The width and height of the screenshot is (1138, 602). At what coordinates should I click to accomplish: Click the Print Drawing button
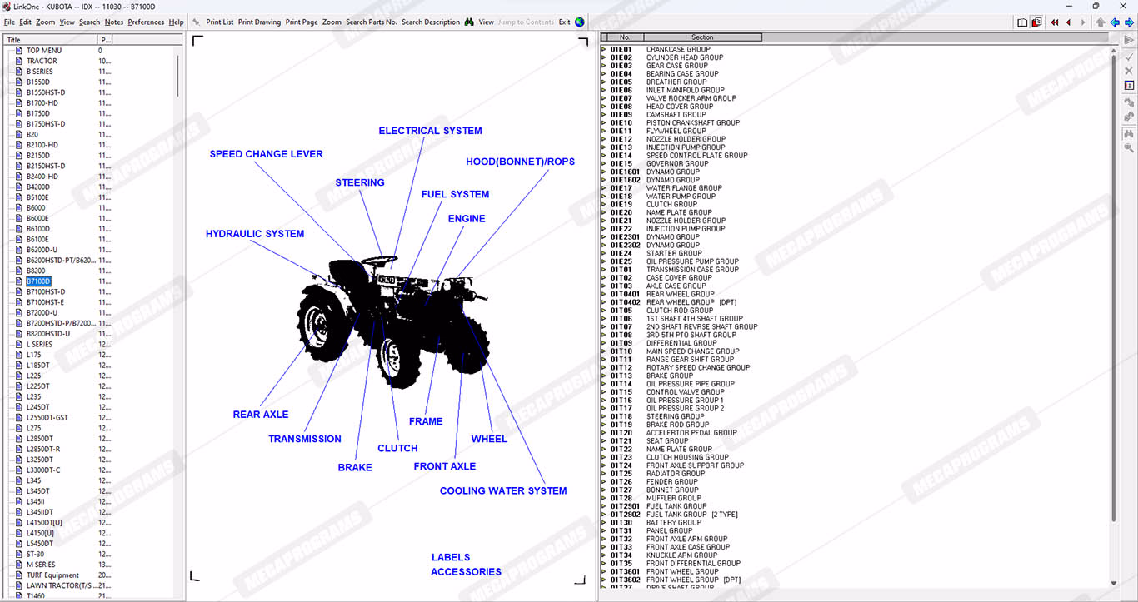click(x=259, y=22)
